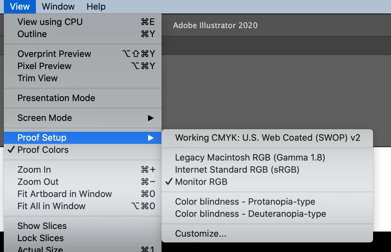Image resolution: width=391 pixels, height=252 pixels.
Task: Toggle the checked Proof Colors option
Action: (x=83, y=150)
